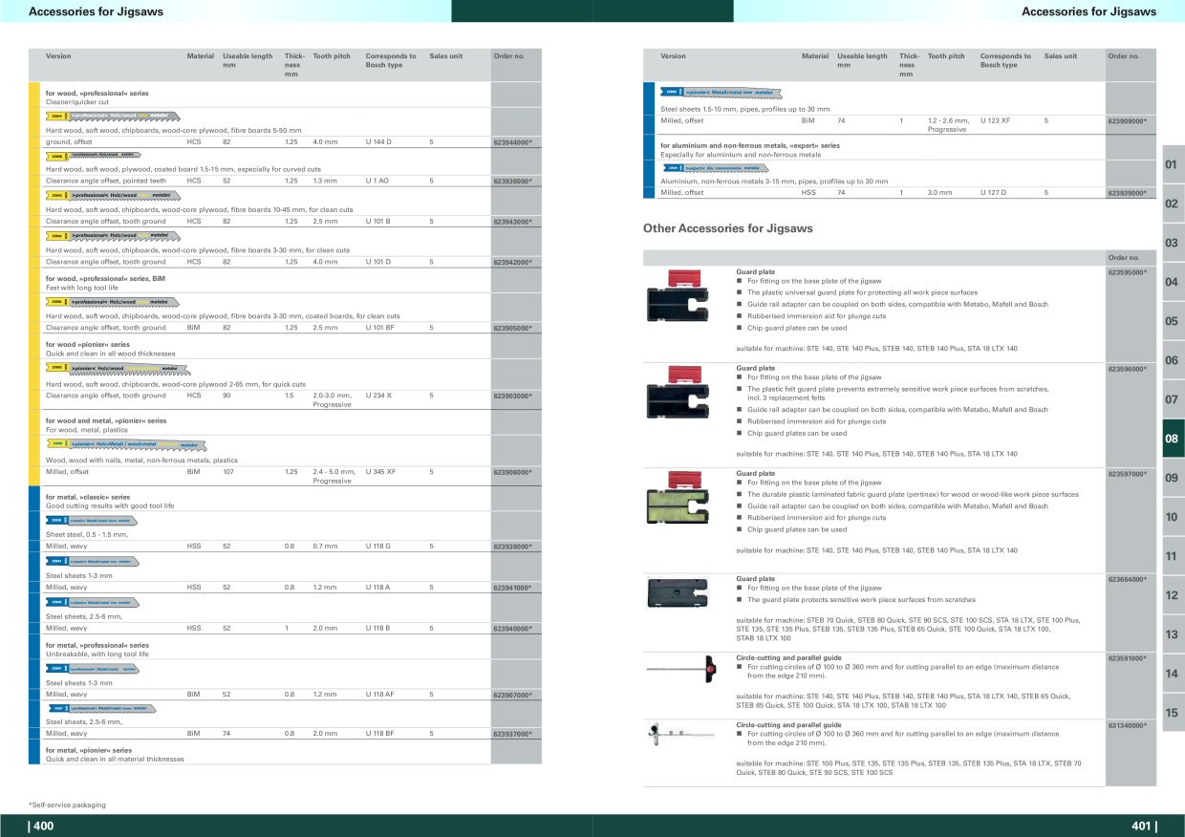
Task: Open chapter tab 12
Action: pyautogui.click(x=1172, y=595)
